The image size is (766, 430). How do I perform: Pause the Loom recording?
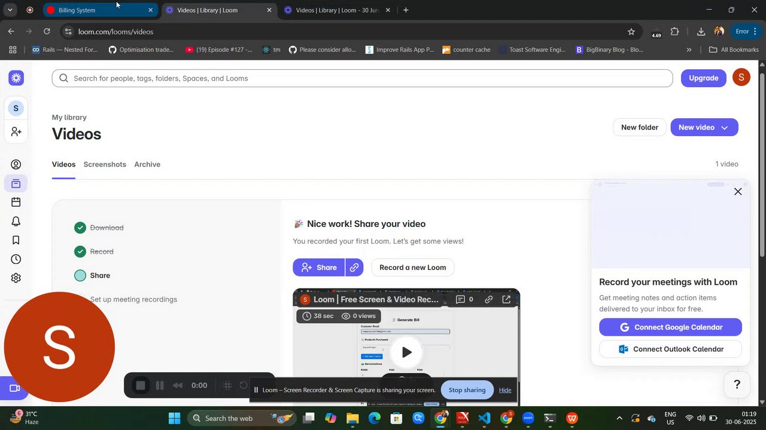pos(160,385)
